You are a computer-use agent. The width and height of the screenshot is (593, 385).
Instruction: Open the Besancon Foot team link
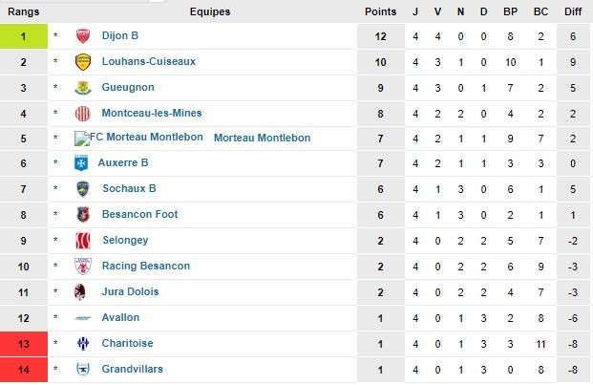point(139,214)
